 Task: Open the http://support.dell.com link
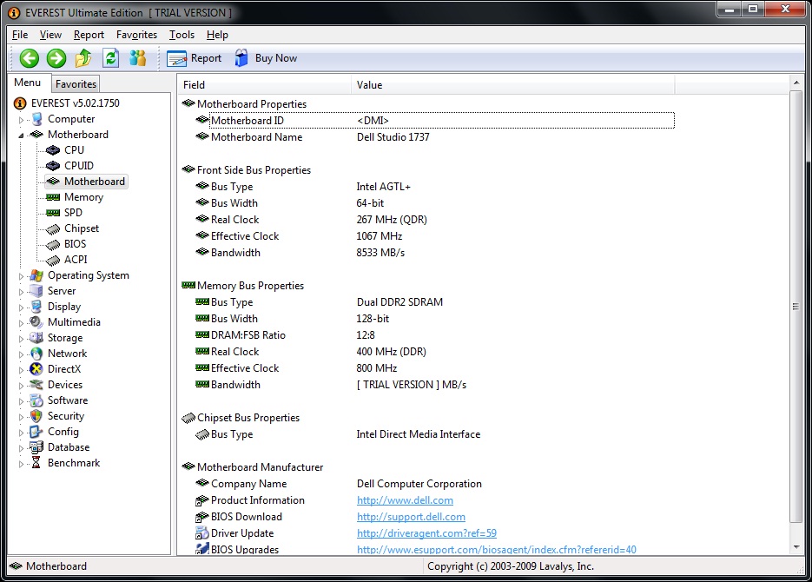pyautogui.click(x=411, y=517)
